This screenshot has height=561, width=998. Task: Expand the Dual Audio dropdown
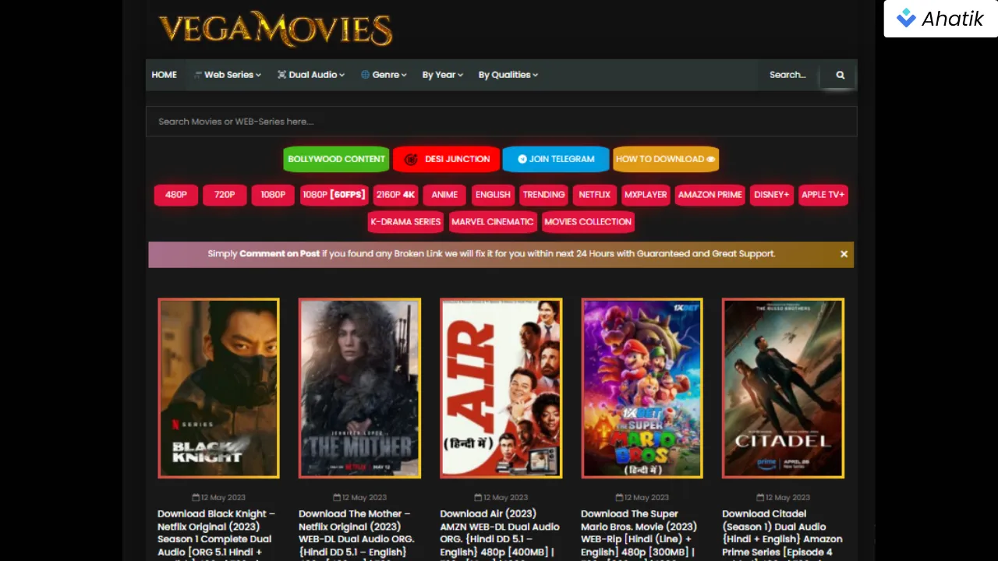point(311,75)
